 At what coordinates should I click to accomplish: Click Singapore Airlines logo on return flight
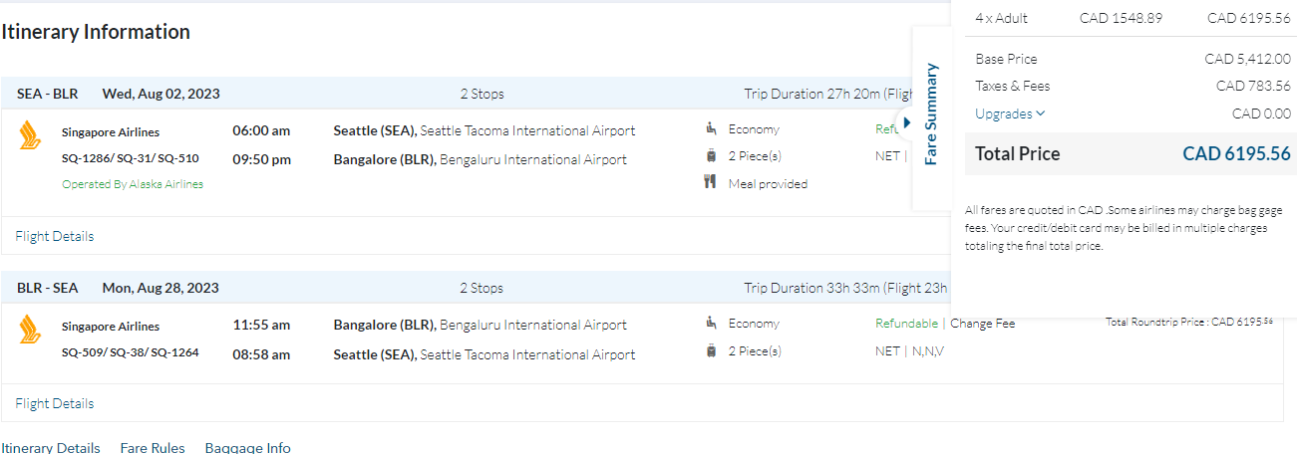point(29,329)
